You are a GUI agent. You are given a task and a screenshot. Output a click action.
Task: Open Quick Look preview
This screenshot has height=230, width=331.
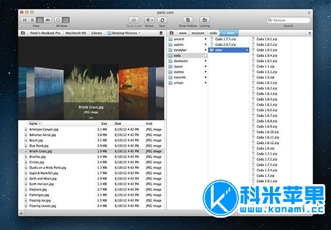pyautogui.click(x=134, y=20)
